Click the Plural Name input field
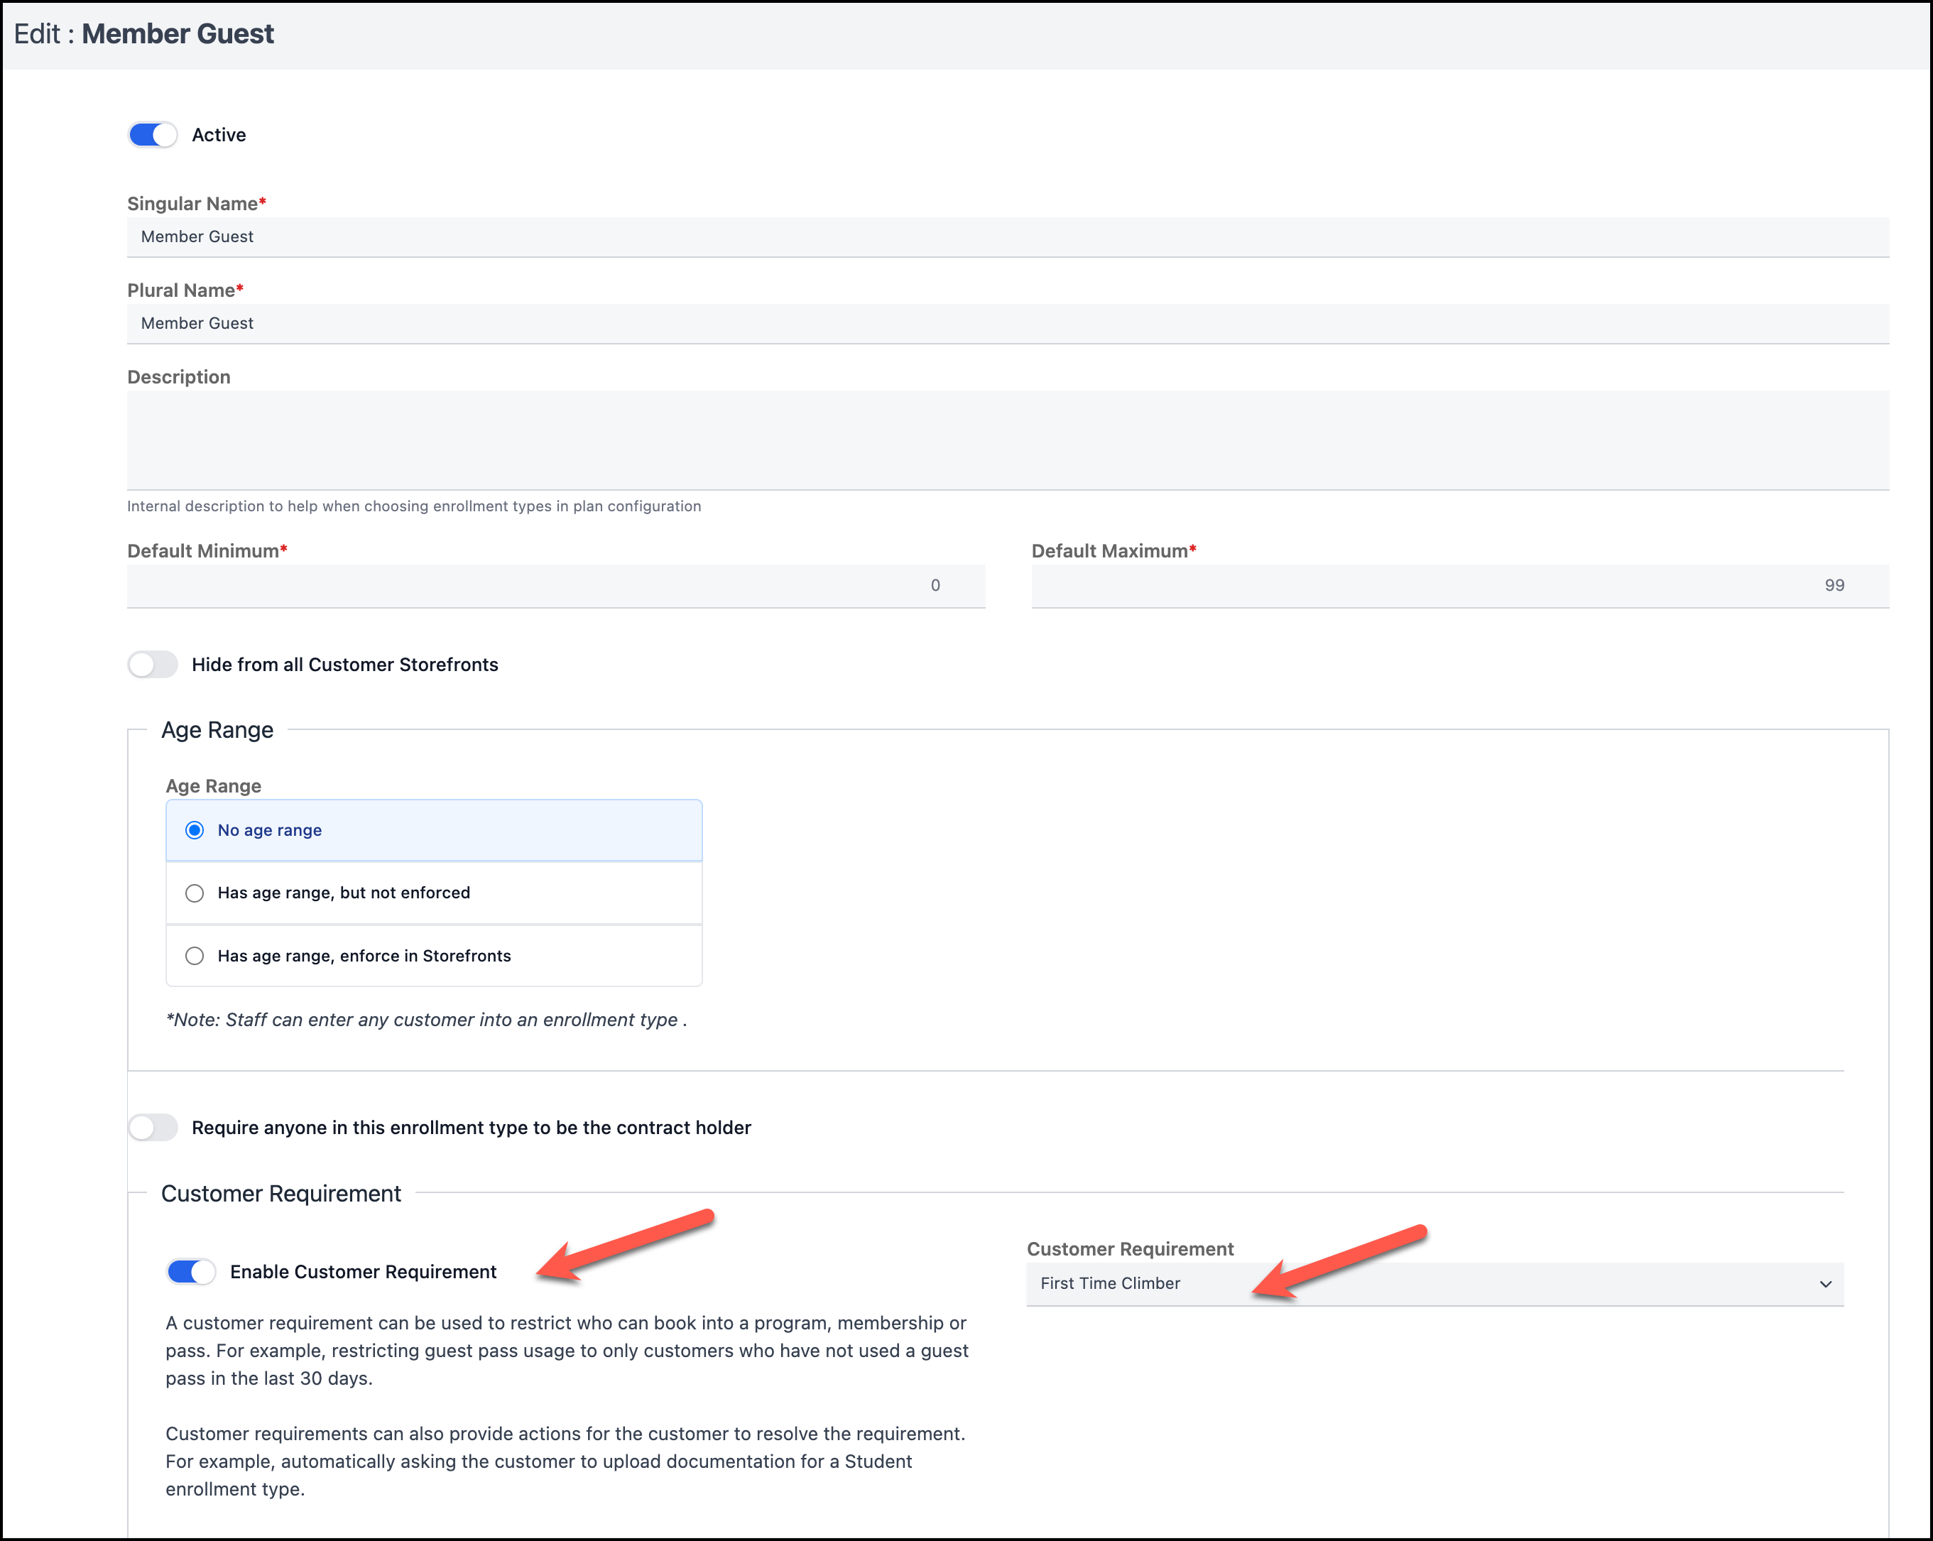Image resolution: width=1933 pixels, height=1541 pixels. 1007,324
